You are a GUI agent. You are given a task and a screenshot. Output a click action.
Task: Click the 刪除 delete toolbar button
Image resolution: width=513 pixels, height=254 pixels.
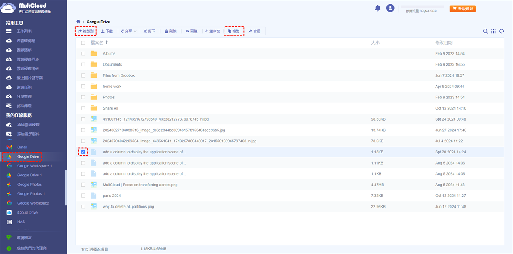tap(170, 31)
